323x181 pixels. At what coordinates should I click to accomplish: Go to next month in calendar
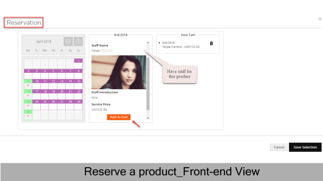[x=78, y=41]
